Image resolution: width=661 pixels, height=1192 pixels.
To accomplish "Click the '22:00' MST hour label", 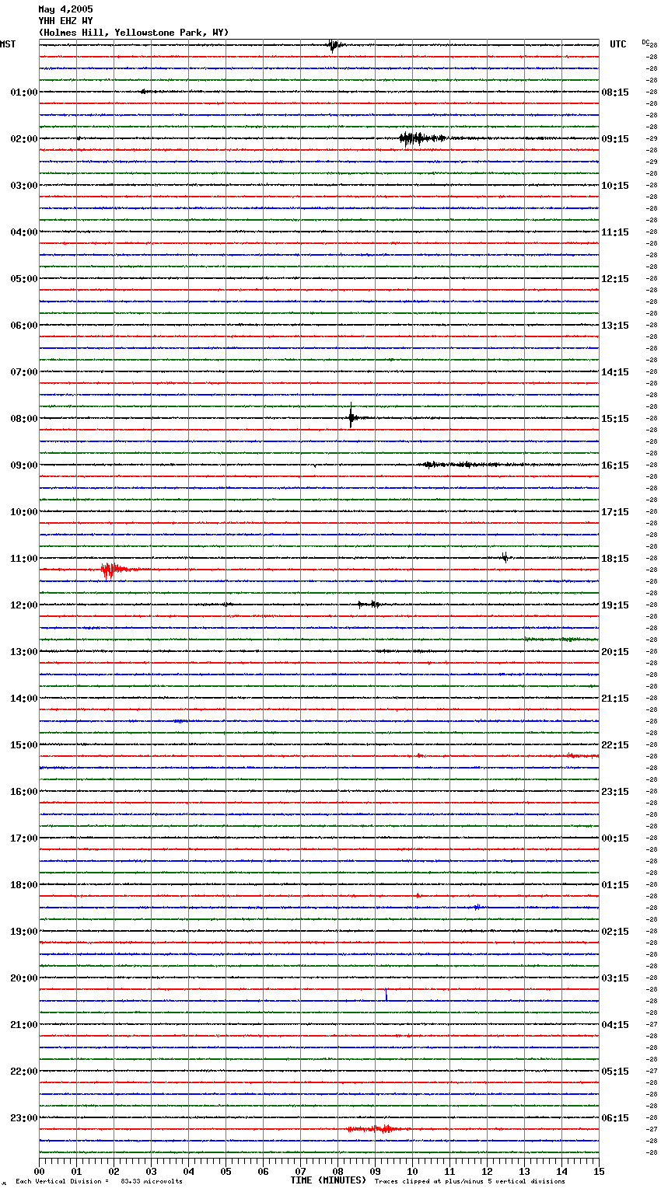I will [23, 1072].
